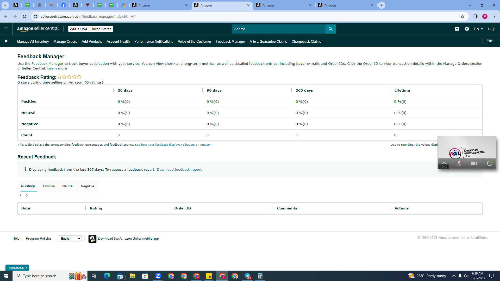Show hidden system tray icons
The height and width of the screenshot is (281, 500).
(x=454, y=276)
